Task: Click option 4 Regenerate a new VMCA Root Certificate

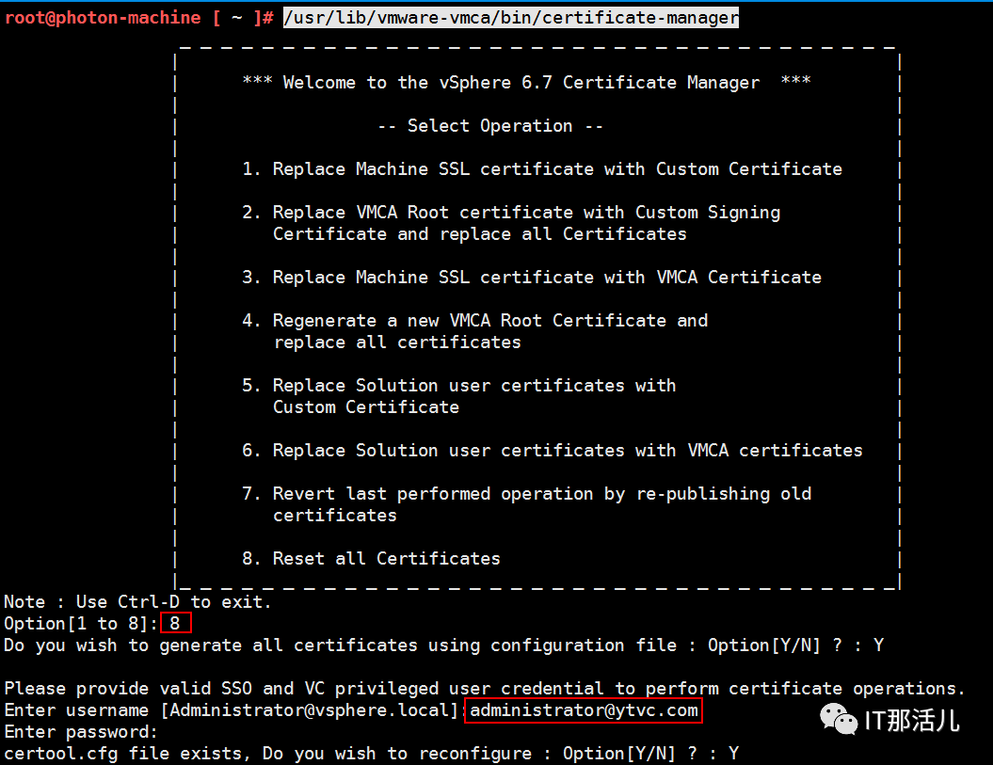Action: [475, 321]
